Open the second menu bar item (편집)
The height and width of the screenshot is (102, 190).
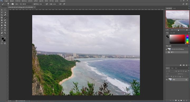(12, 1)
